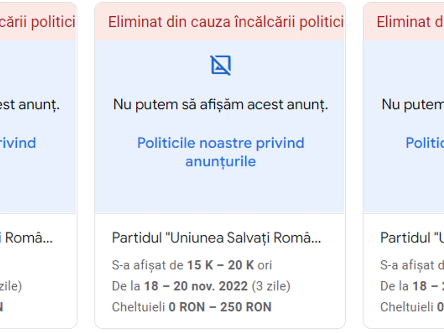This screenshot has height=333, width=444.
Task: Click the red 'cării politici' banner on left card
Action: tap(37, 22)
